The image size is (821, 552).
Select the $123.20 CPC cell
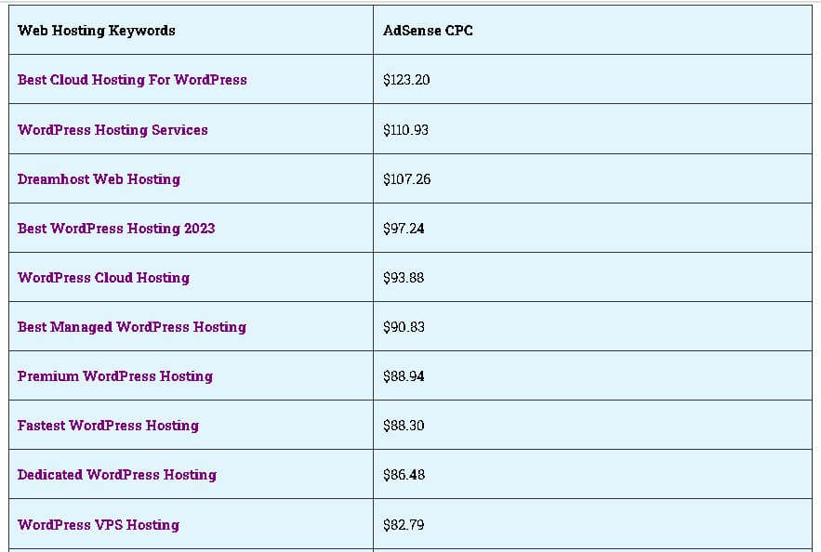coord(406,80)
